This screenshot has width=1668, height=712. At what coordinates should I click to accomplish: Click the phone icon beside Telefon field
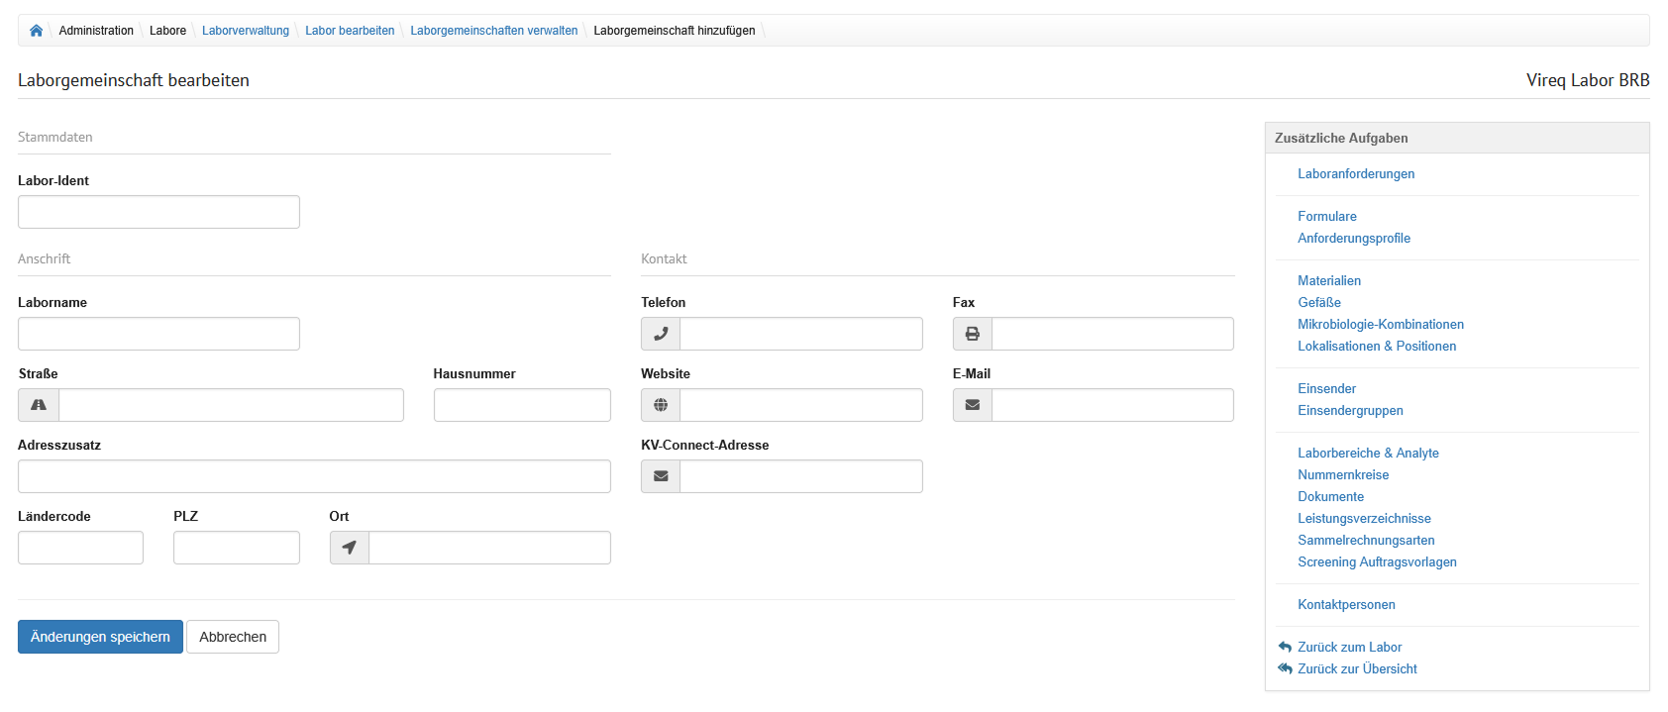[661, 334]
